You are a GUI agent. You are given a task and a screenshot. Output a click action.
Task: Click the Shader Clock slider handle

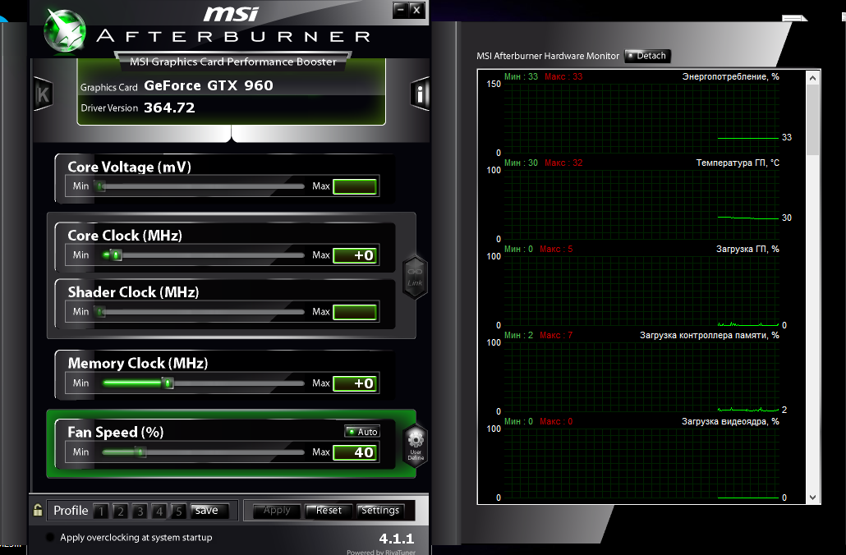tap(100, 312)
